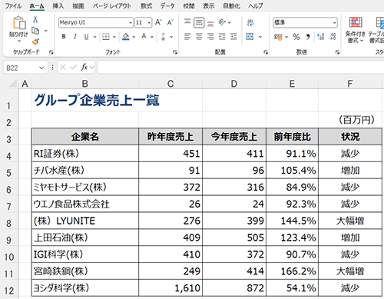Screen dimensions: 384x299
Task: Open the Meiryo UI font name dropdown
Action: click(131, 23)
